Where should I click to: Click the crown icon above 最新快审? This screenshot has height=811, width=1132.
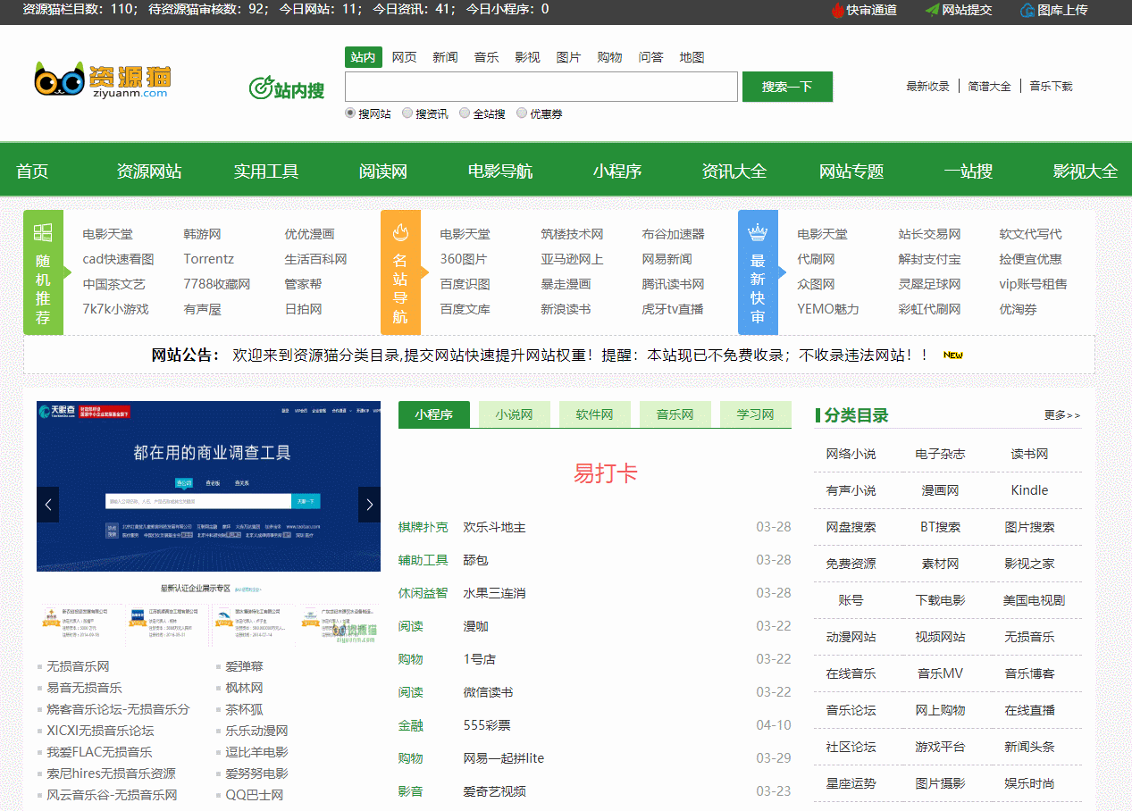point(758,232)
